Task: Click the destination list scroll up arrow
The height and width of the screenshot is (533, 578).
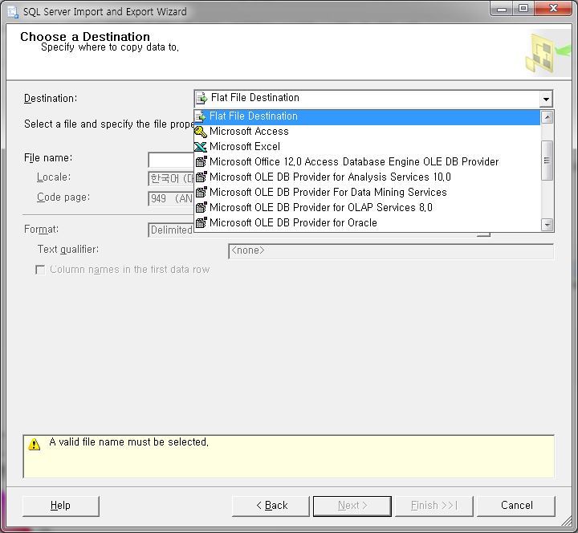Action: [x=547, y=117]
